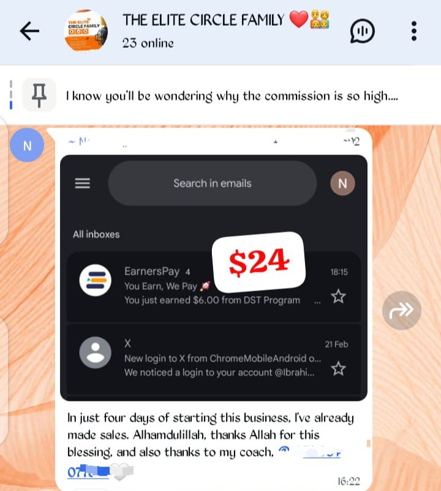The height and width of the screenshot is (491, 441).
Task: Open The Elite Circle Family group avatar
Action: [86, 31]
